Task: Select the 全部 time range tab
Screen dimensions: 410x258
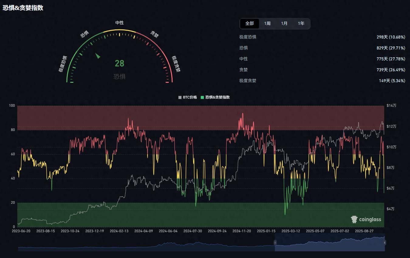Action: 249,23
